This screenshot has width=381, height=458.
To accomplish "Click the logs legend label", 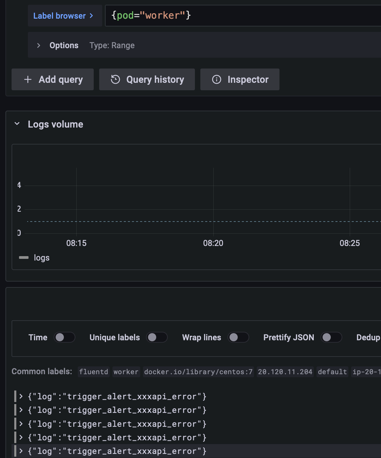I will click(42, 258).
